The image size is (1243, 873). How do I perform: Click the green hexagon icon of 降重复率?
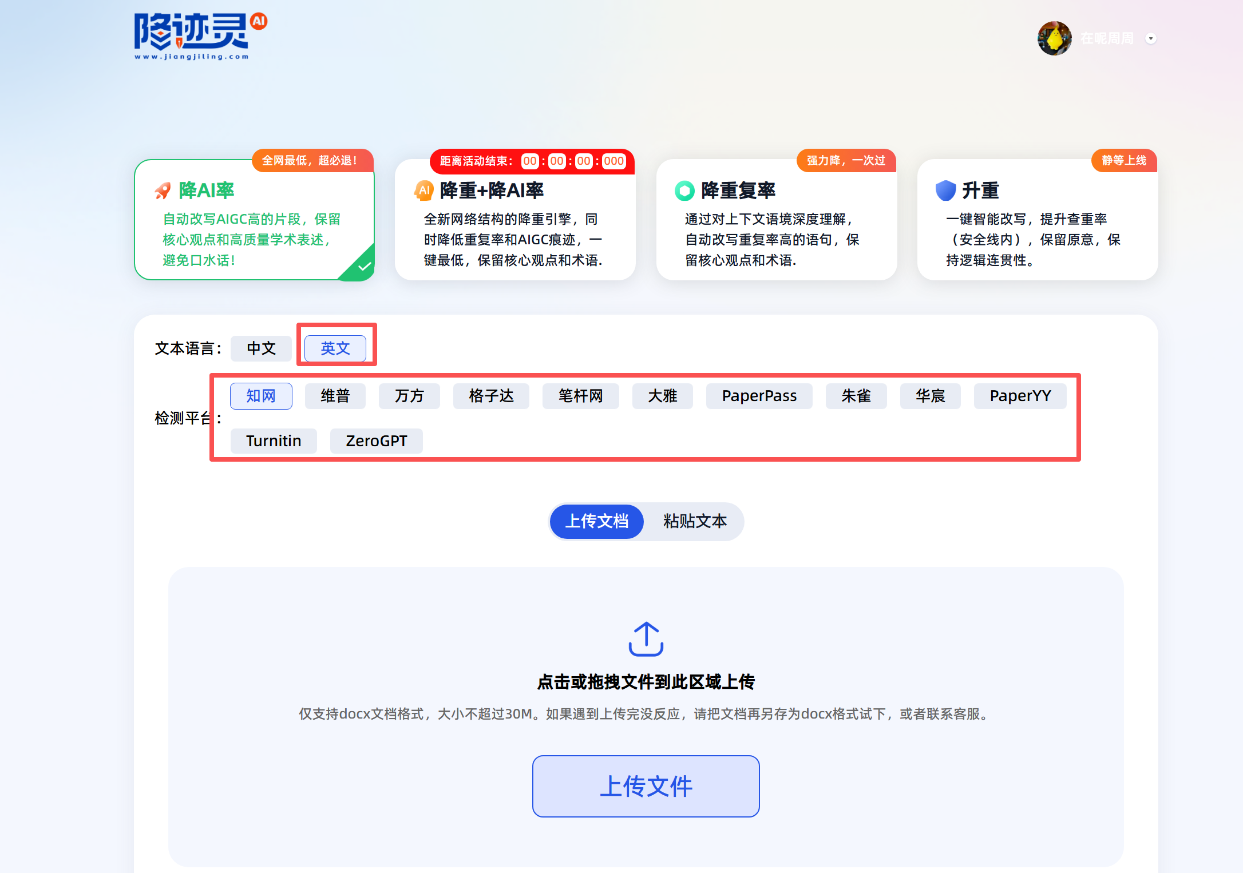(684, 191)
